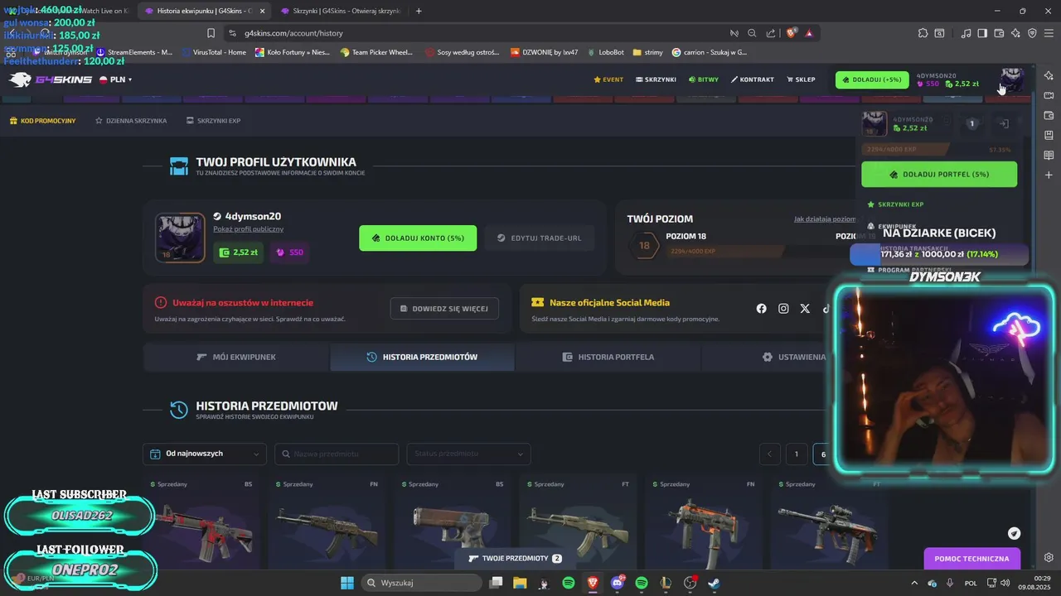Open KOD PROMOCYJNY link
Image resolution: width=1061 pixels, height=596 pixels.
pyautogui.click(x=42, y=121)
